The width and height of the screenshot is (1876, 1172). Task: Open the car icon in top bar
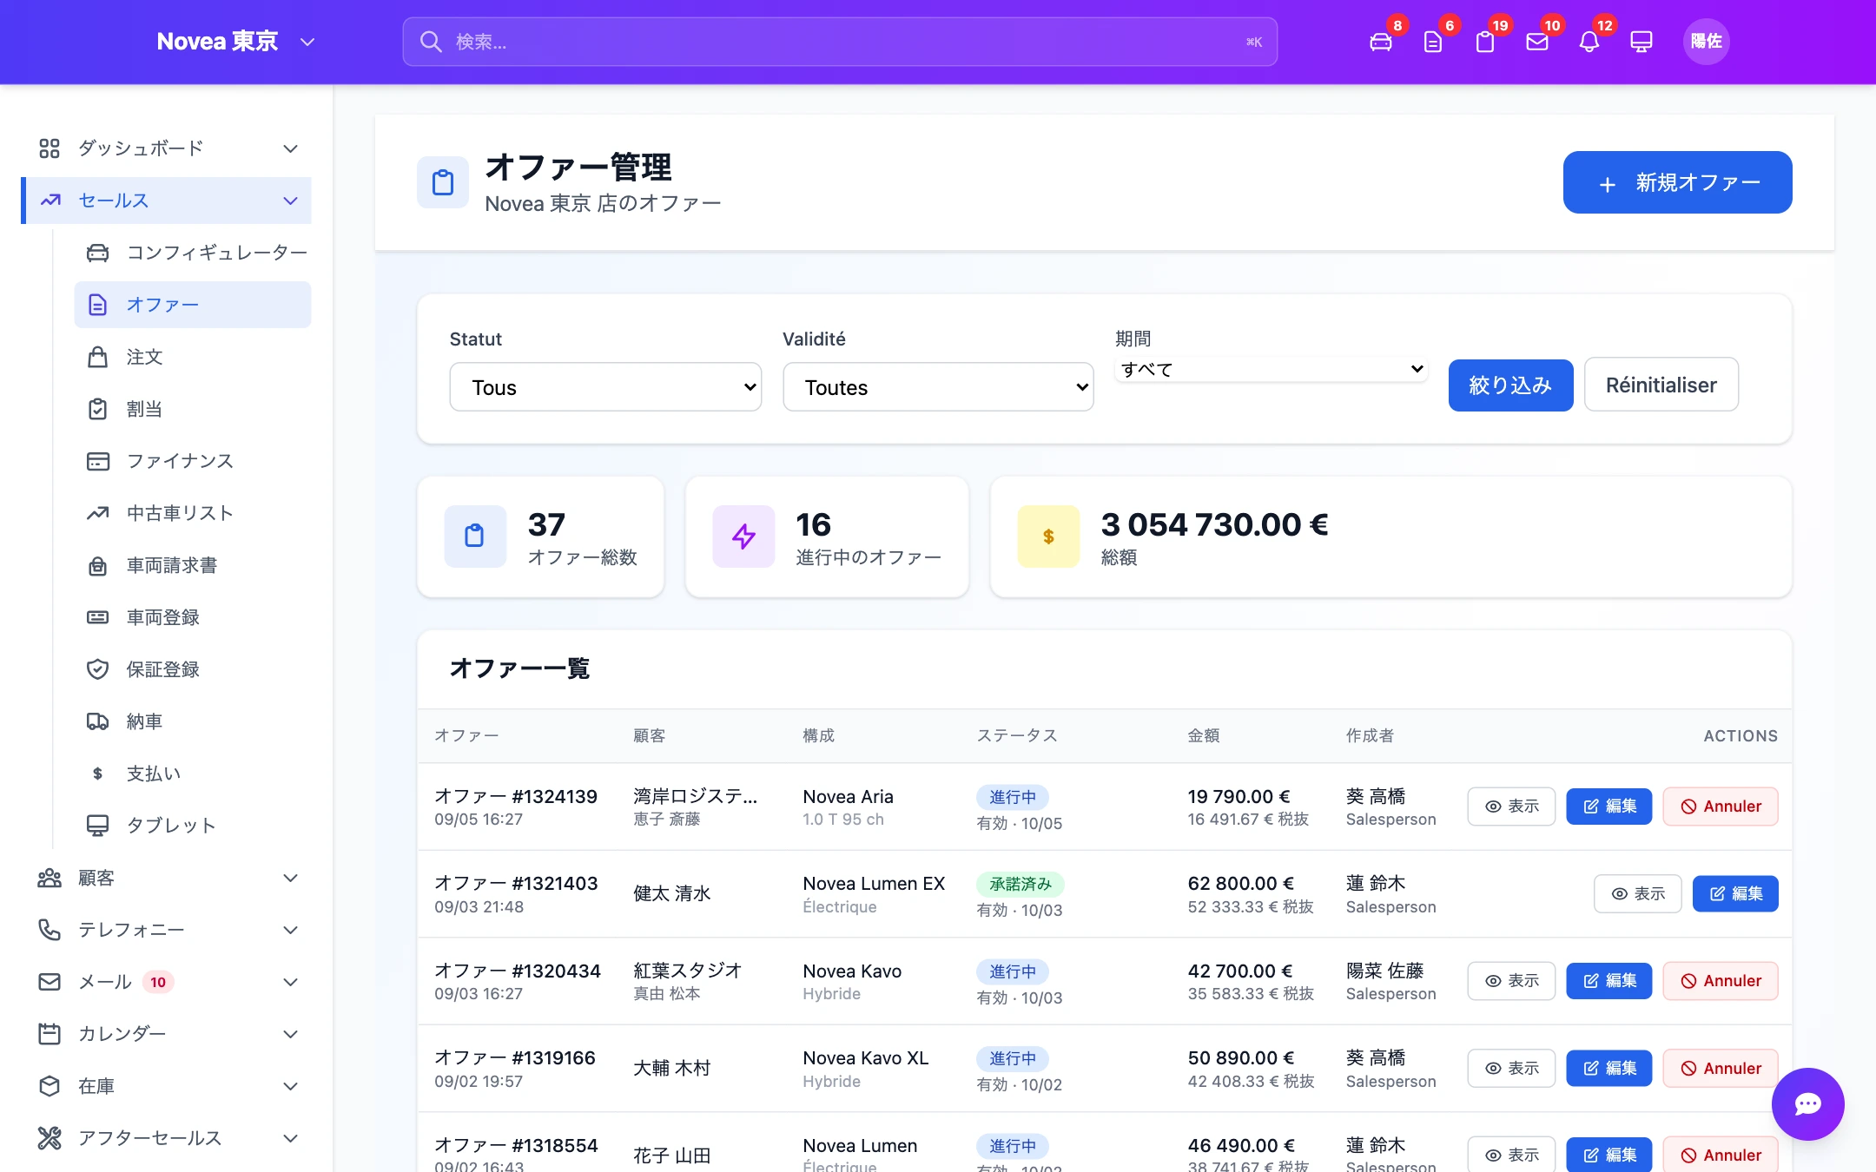tap(1380, 42)
